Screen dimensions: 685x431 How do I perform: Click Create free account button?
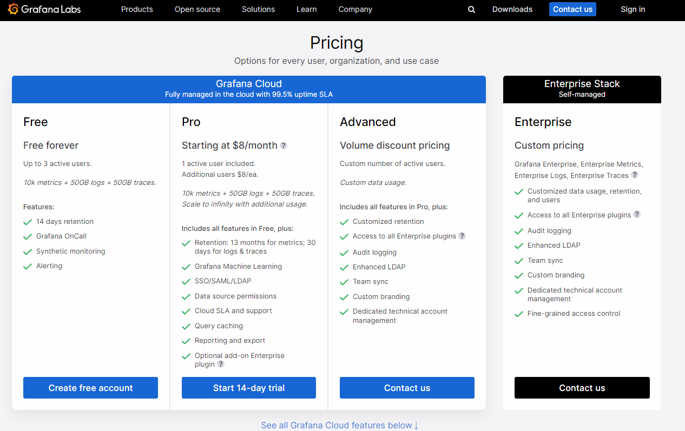click(x=90, y=388)
